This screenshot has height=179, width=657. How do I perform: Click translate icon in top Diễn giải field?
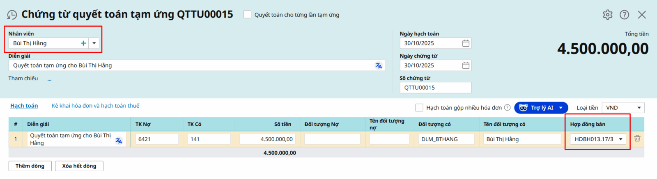click(x=379, y=66)
